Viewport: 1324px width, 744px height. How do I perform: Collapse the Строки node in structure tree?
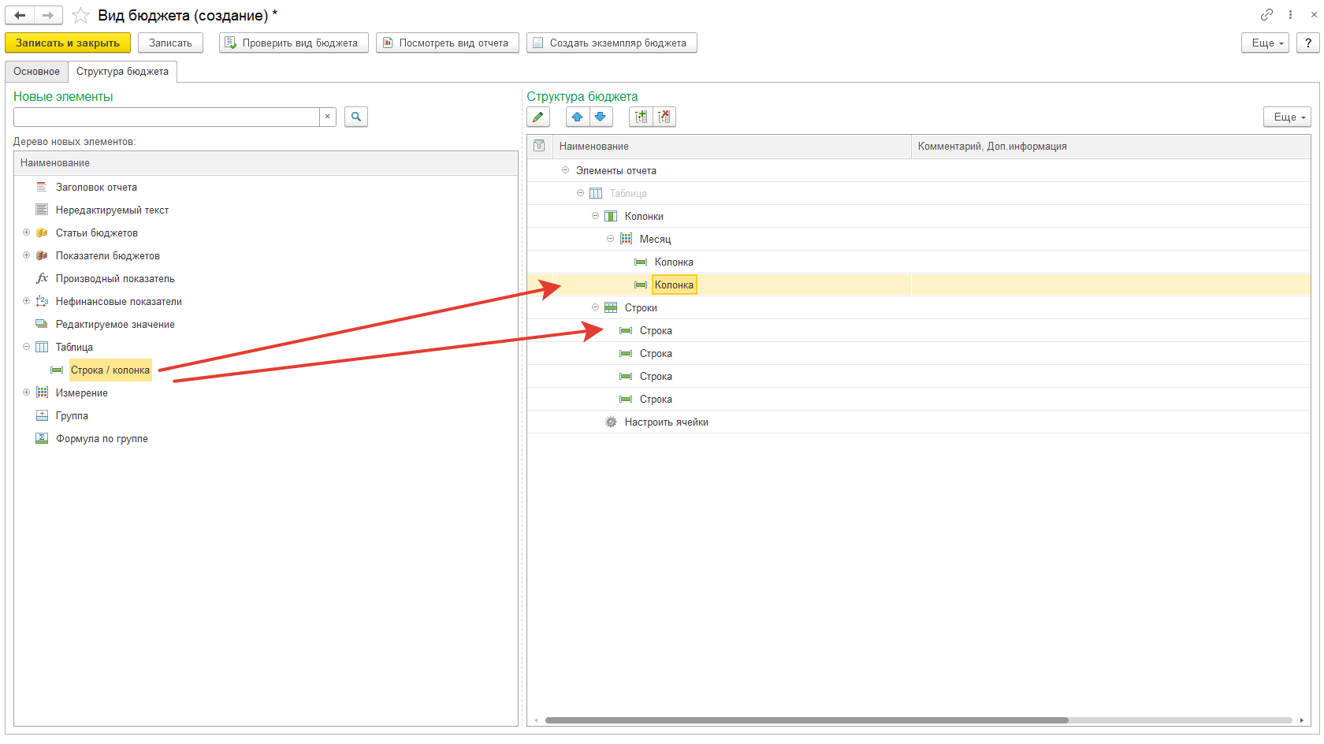click(595, 307)
